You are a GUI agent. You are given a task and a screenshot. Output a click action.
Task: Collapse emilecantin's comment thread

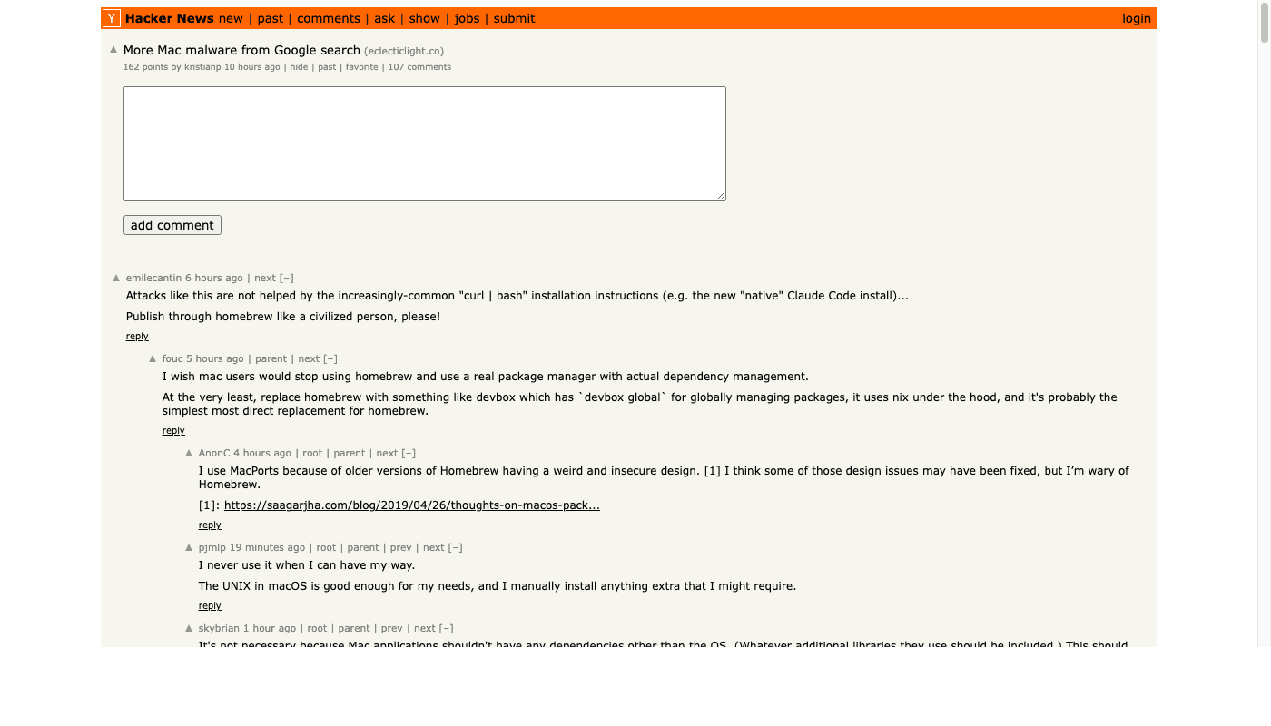[287, 278]
